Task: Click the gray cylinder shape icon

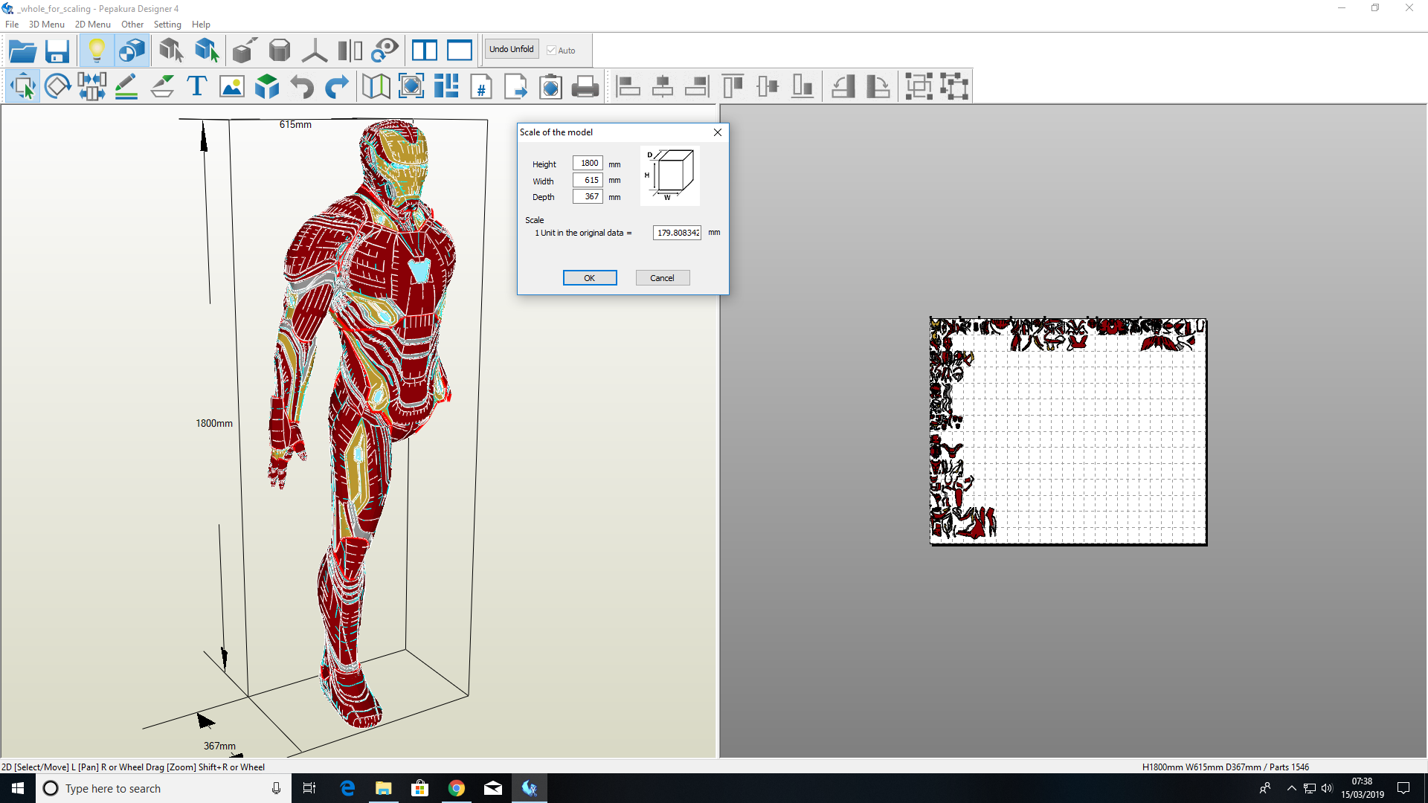Action: coord(280,51)
